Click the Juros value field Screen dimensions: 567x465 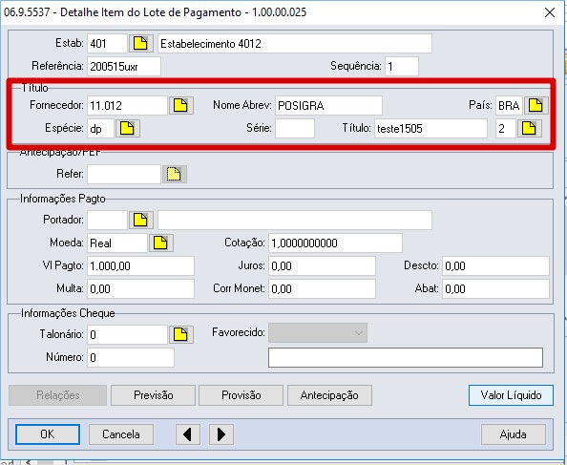point(322,265)
